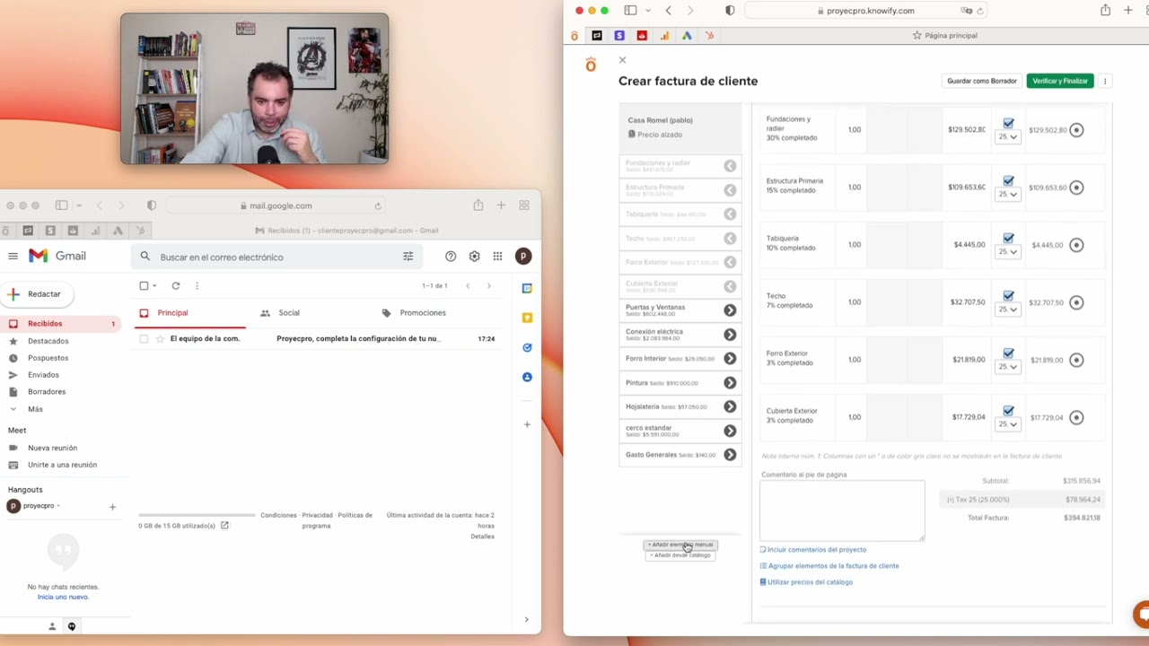Click Redactar compose button

click(38, 294)
